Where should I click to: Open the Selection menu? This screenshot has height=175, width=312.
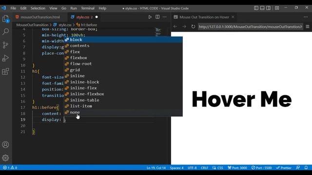pos(38,8)
